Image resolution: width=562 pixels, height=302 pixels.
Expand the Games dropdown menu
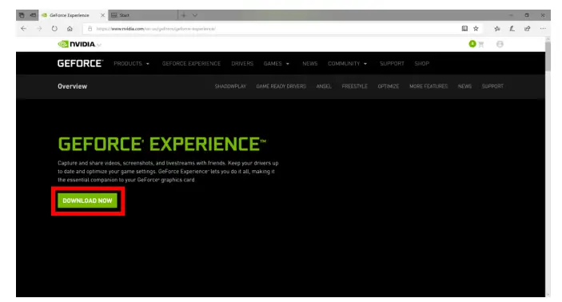pos(277,63)
